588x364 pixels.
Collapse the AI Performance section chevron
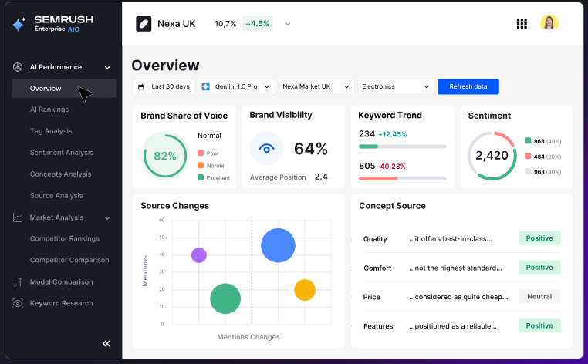point(107,67)
